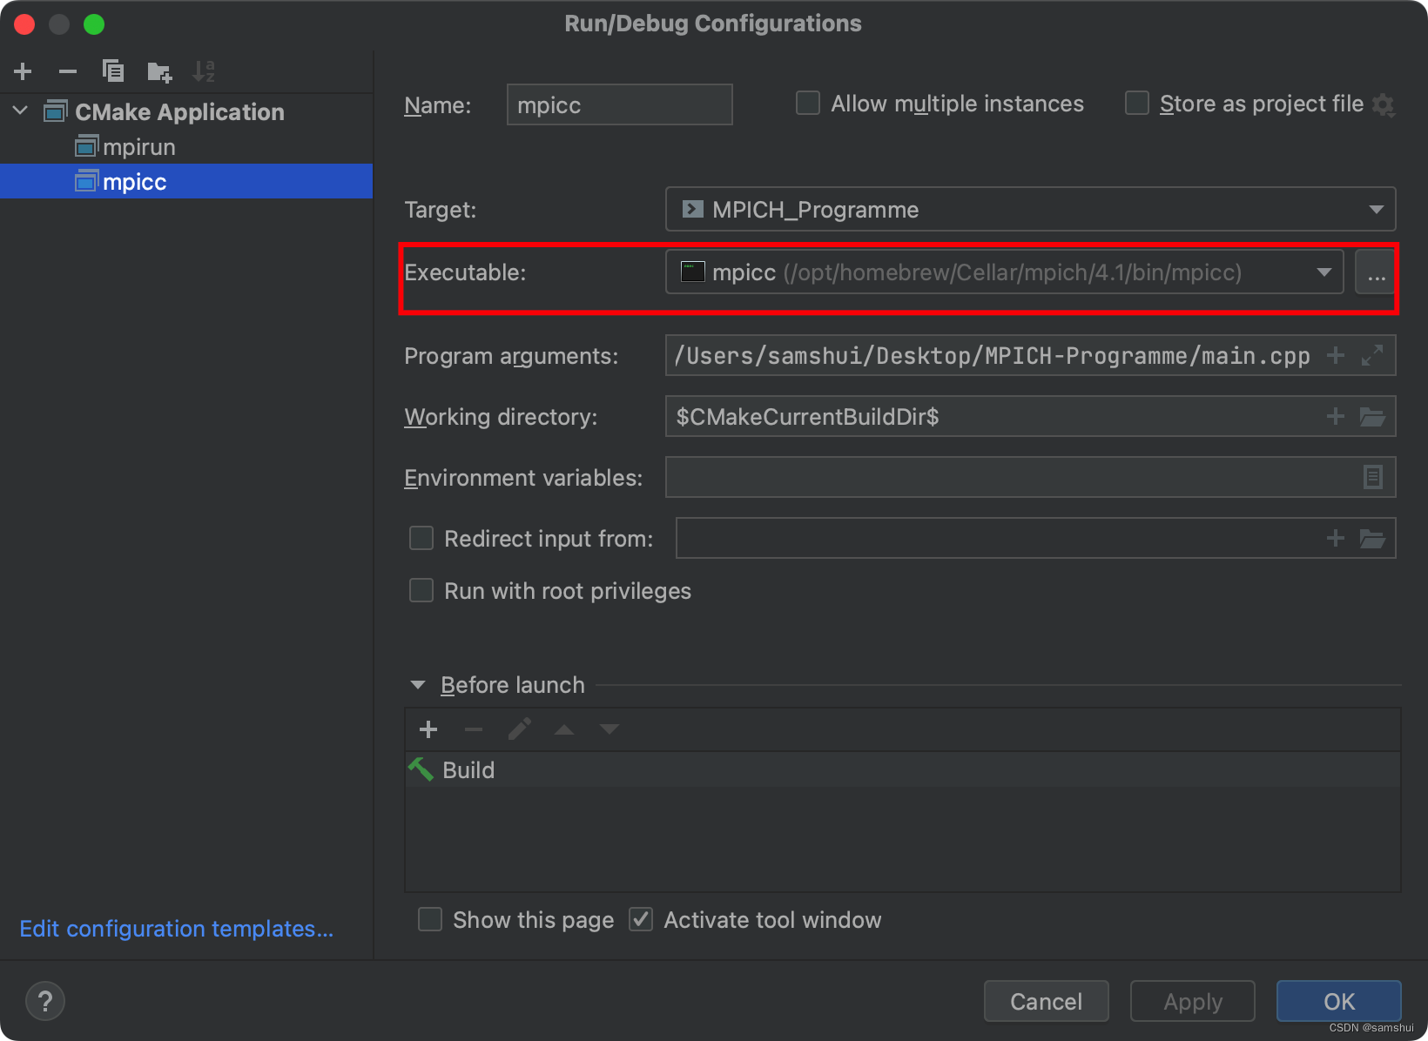Select the mpirun configuration
Viewport: 1428px width, 1041px height.
pyautogui.click(x=139, y=146)
